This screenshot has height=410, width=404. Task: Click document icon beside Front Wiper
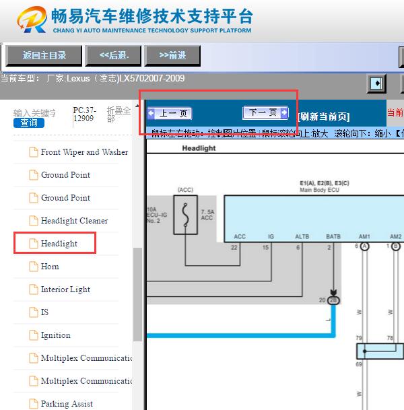[34, 152]
